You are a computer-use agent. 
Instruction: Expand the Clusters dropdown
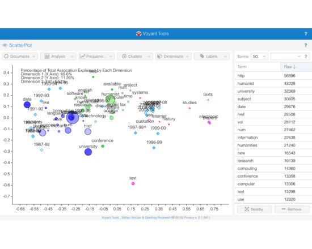[135, 57]
